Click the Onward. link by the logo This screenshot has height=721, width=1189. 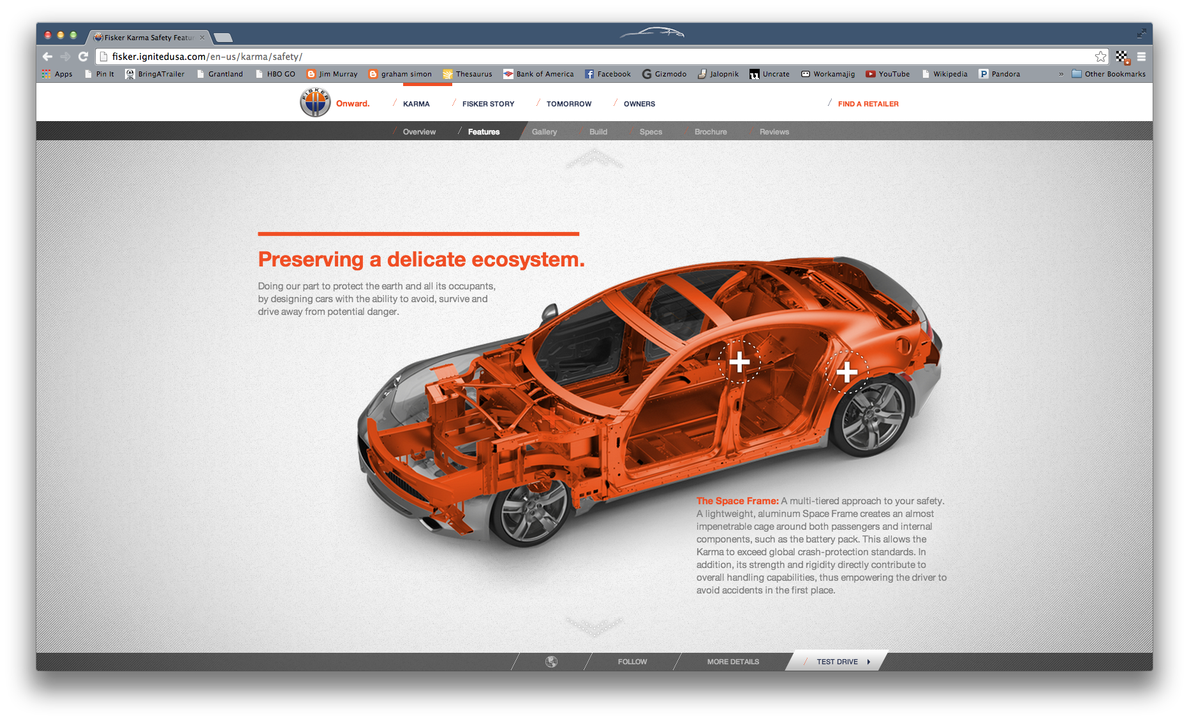tap(353, 104)
